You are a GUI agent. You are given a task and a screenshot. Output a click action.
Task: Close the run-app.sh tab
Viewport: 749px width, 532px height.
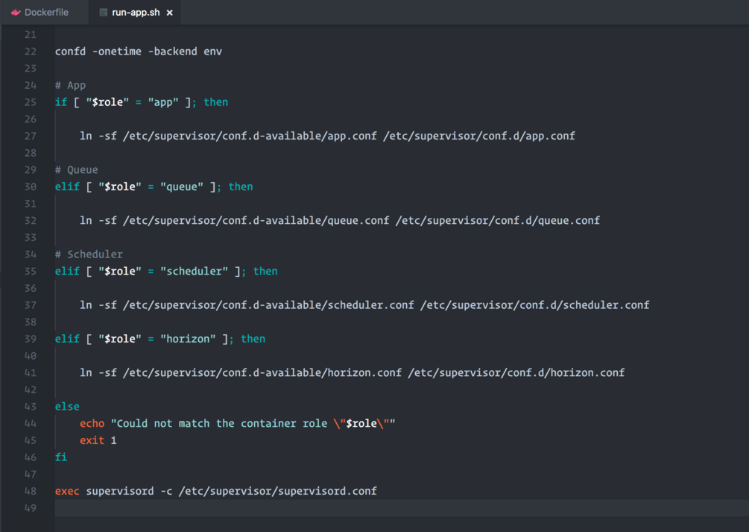point(170,13)
